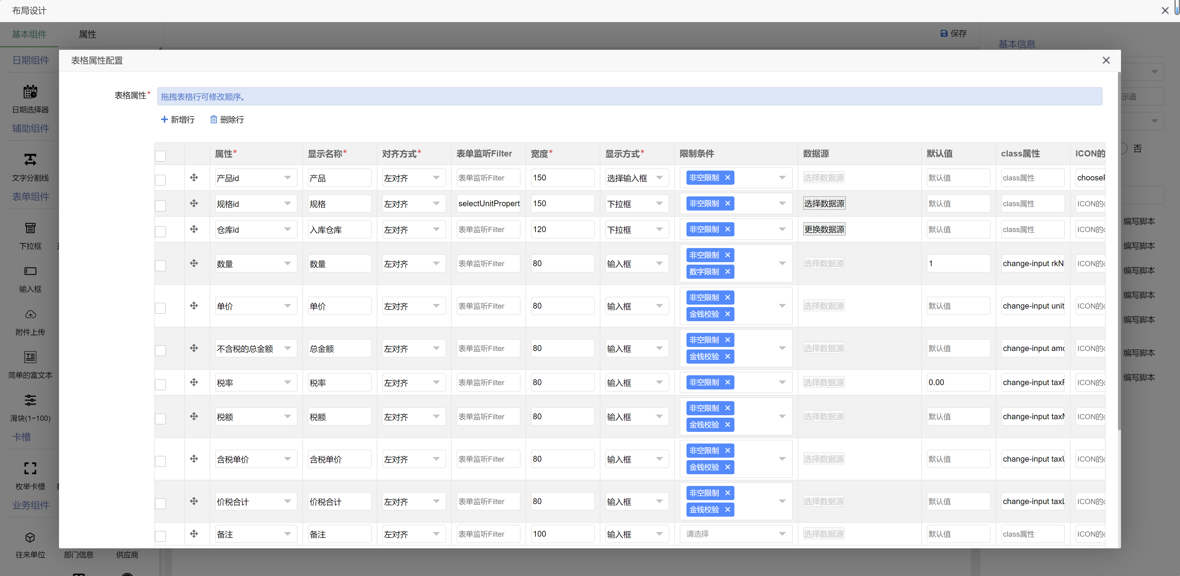
Task: Check the 备注 row checkbox
Action: [160, 536]
